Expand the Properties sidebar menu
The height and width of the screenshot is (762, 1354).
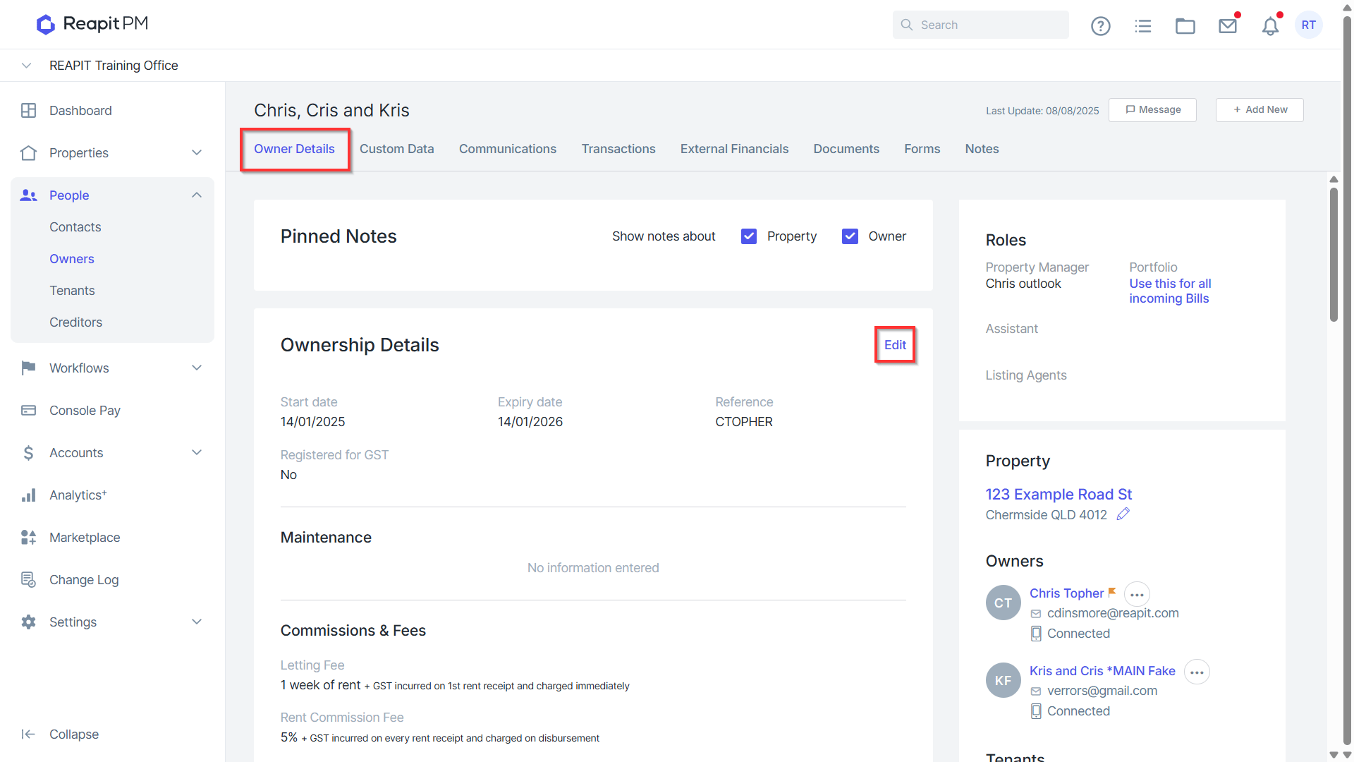click(x=197, y=153)
